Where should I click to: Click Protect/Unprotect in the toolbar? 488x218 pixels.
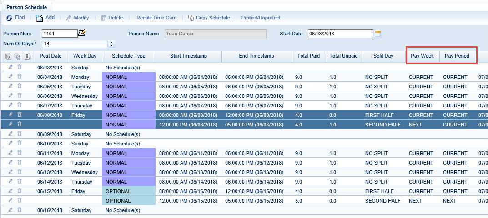click(x=261, y=18)
